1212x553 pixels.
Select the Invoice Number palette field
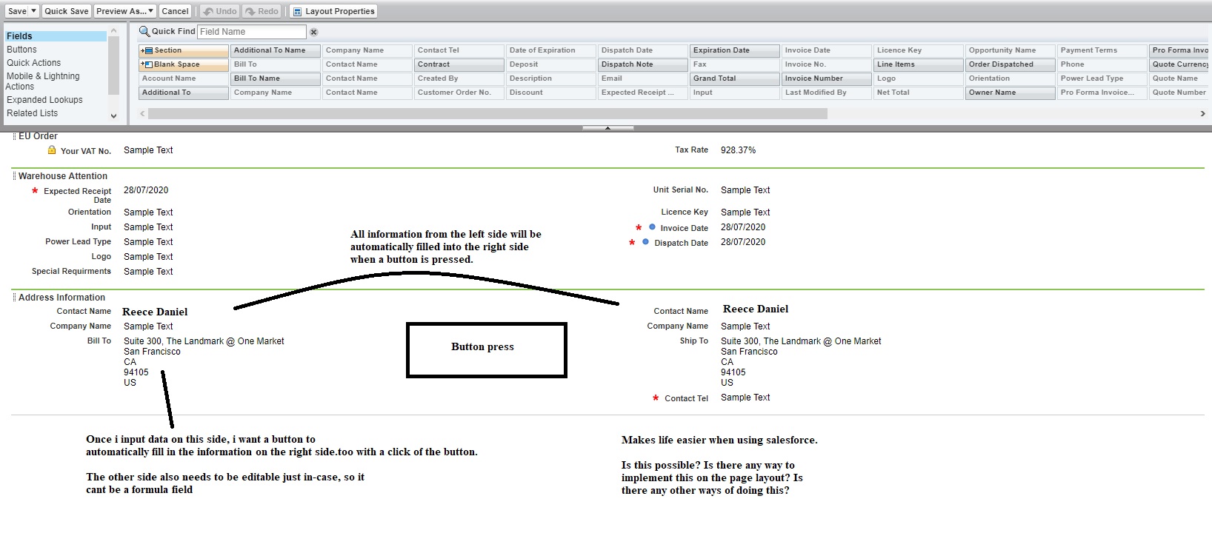pyautogui.click(x=827, y=78)
